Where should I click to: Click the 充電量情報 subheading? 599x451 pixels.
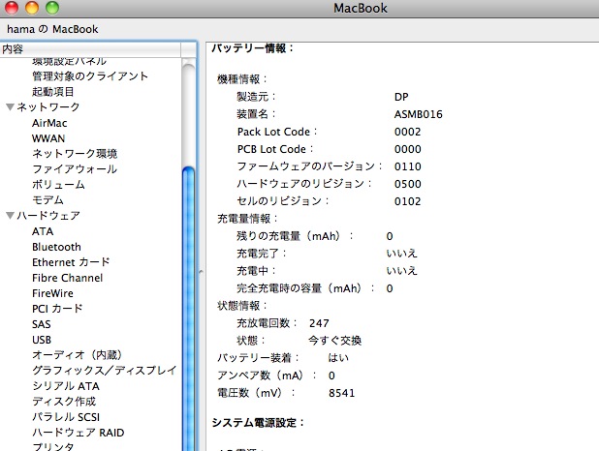click(x=247, y=219)
